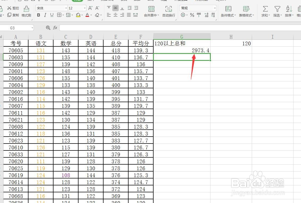Increase the cell indent
This screenshot has height=203, width=301.
tap(136, 8)
